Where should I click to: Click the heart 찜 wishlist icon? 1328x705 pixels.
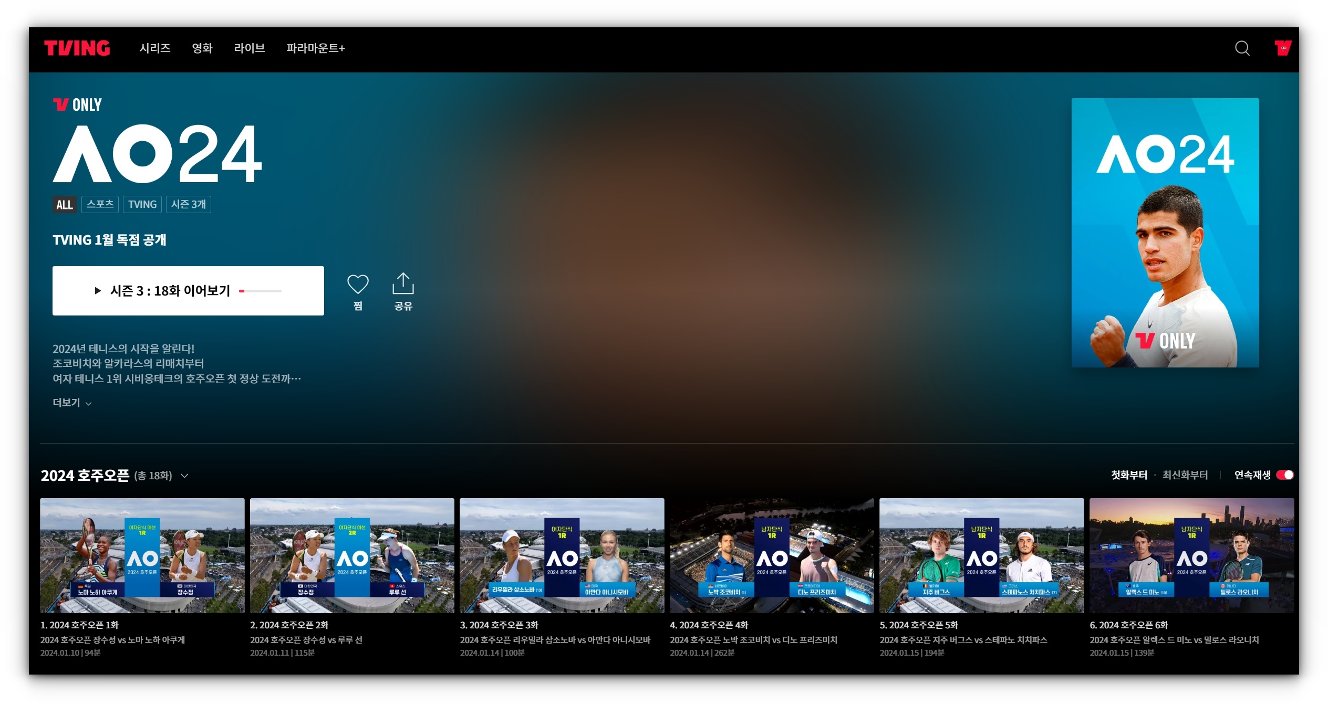tap(358, 285)
